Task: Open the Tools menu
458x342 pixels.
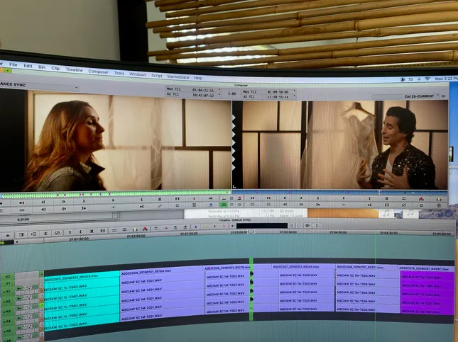Action: pos(119,73)
